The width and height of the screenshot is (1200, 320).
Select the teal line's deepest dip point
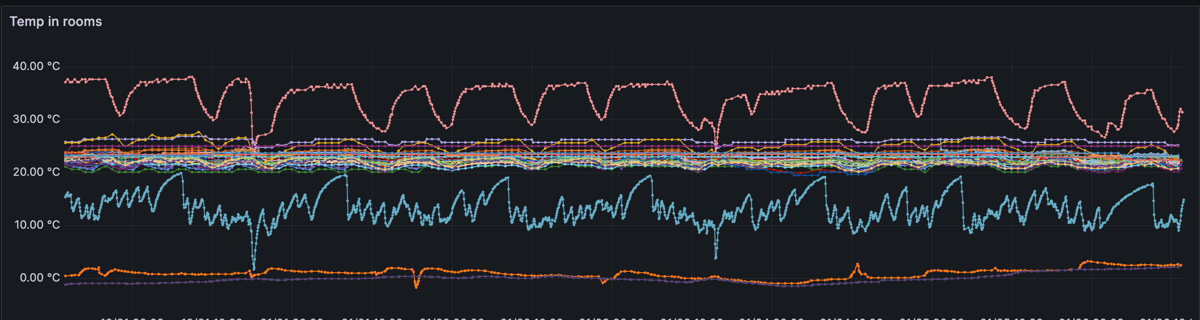point(254,269)
